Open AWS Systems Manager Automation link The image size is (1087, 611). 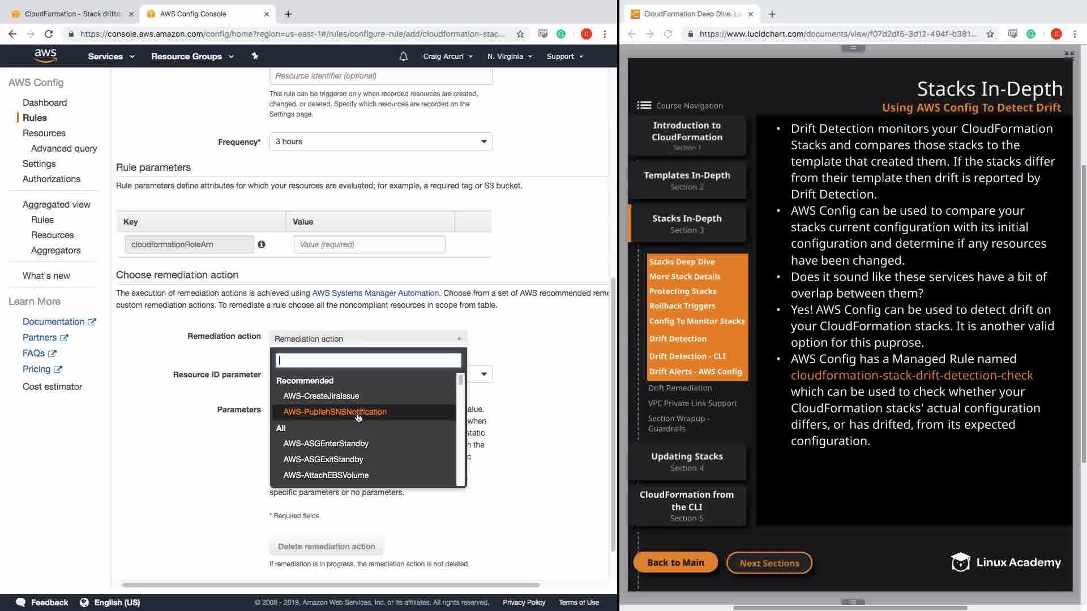tap(375, 293)
